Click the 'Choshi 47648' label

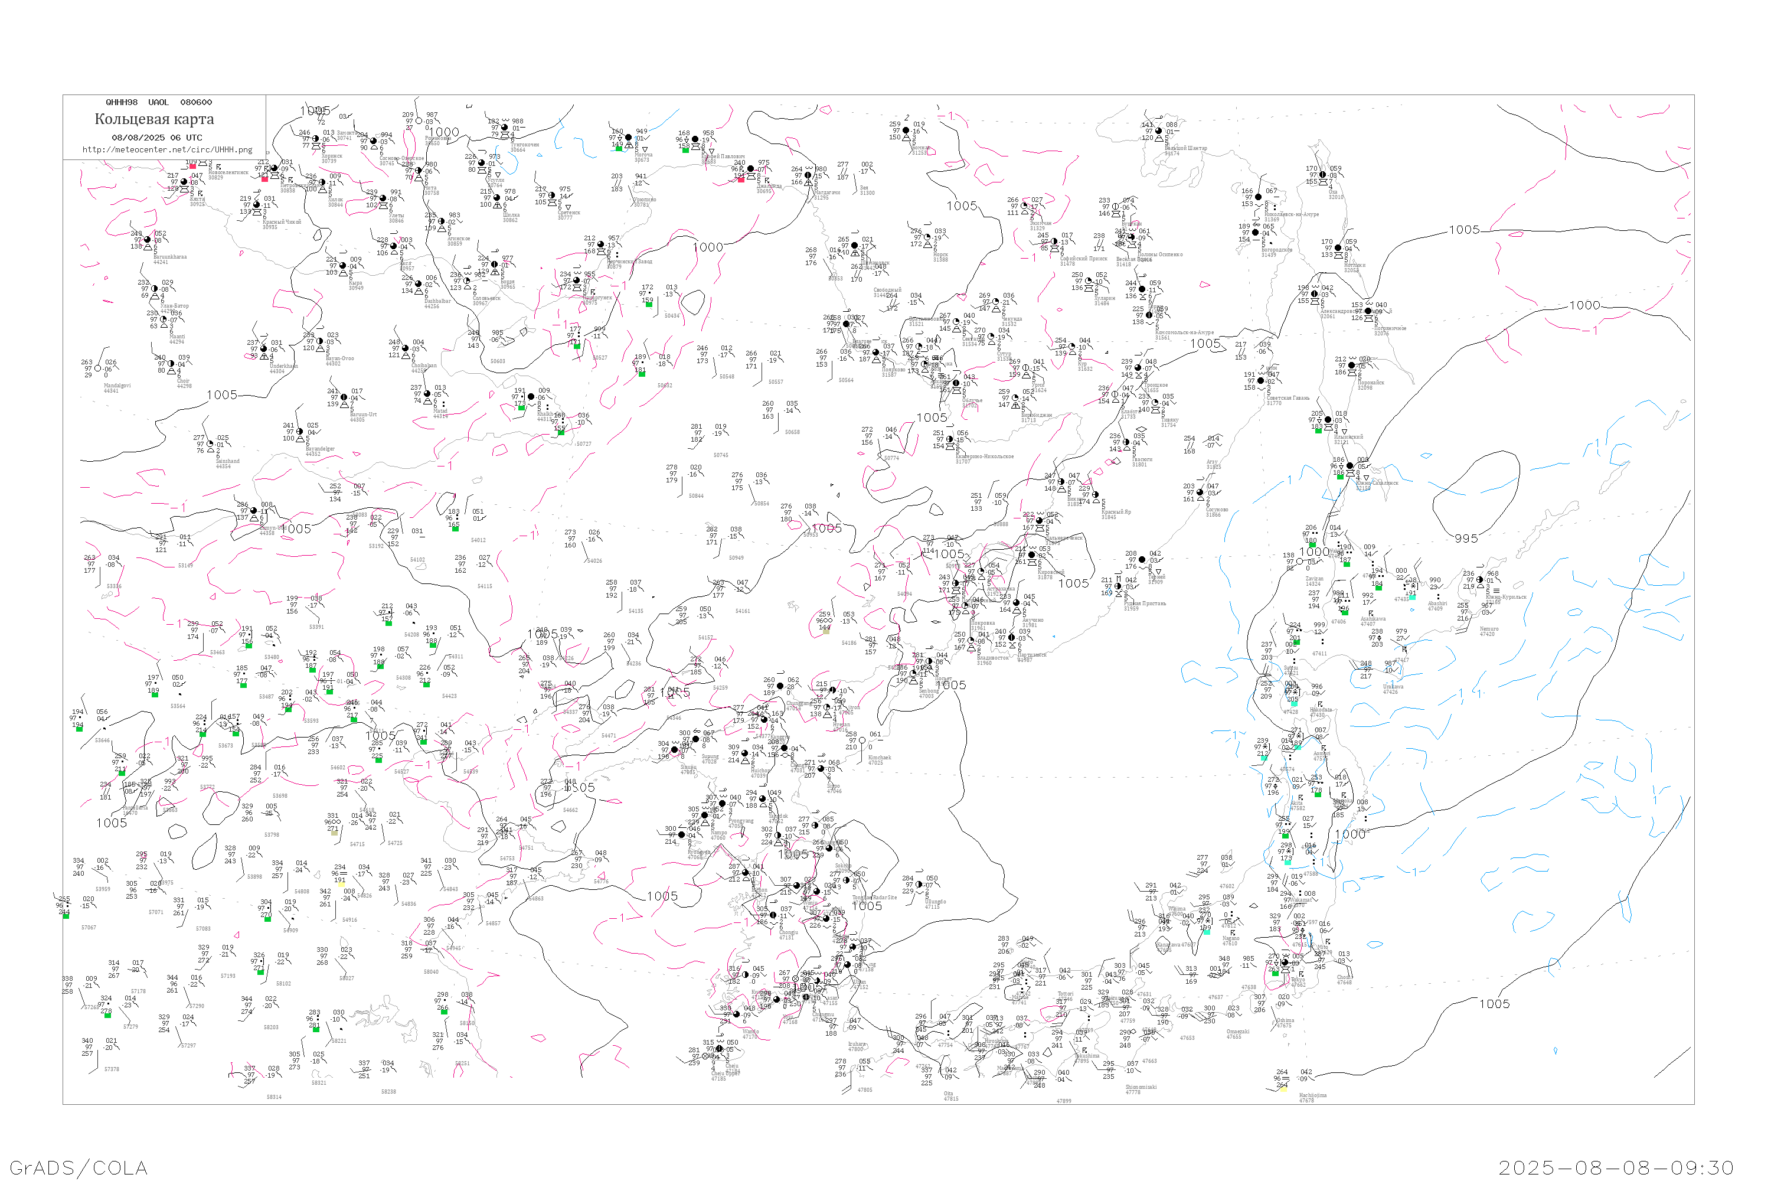pos(1344,980)
